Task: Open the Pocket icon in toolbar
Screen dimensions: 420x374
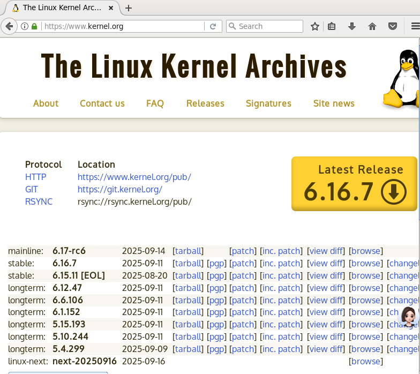Action: pyautogui.click(x=393, y=26)
